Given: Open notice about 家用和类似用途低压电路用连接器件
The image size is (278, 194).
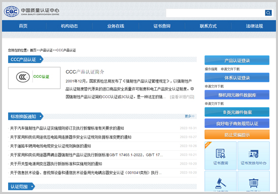Looking at the screenshot, I should coord(71,137).
